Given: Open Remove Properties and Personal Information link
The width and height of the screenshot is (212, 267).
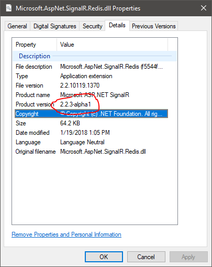Looking at the screenshot, I should 66,234.
